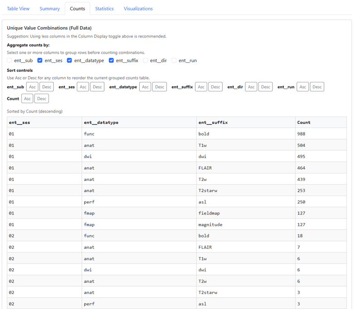354x309 pixels.
Task: Switch to the Table View tab
Action: coord(18,9)
